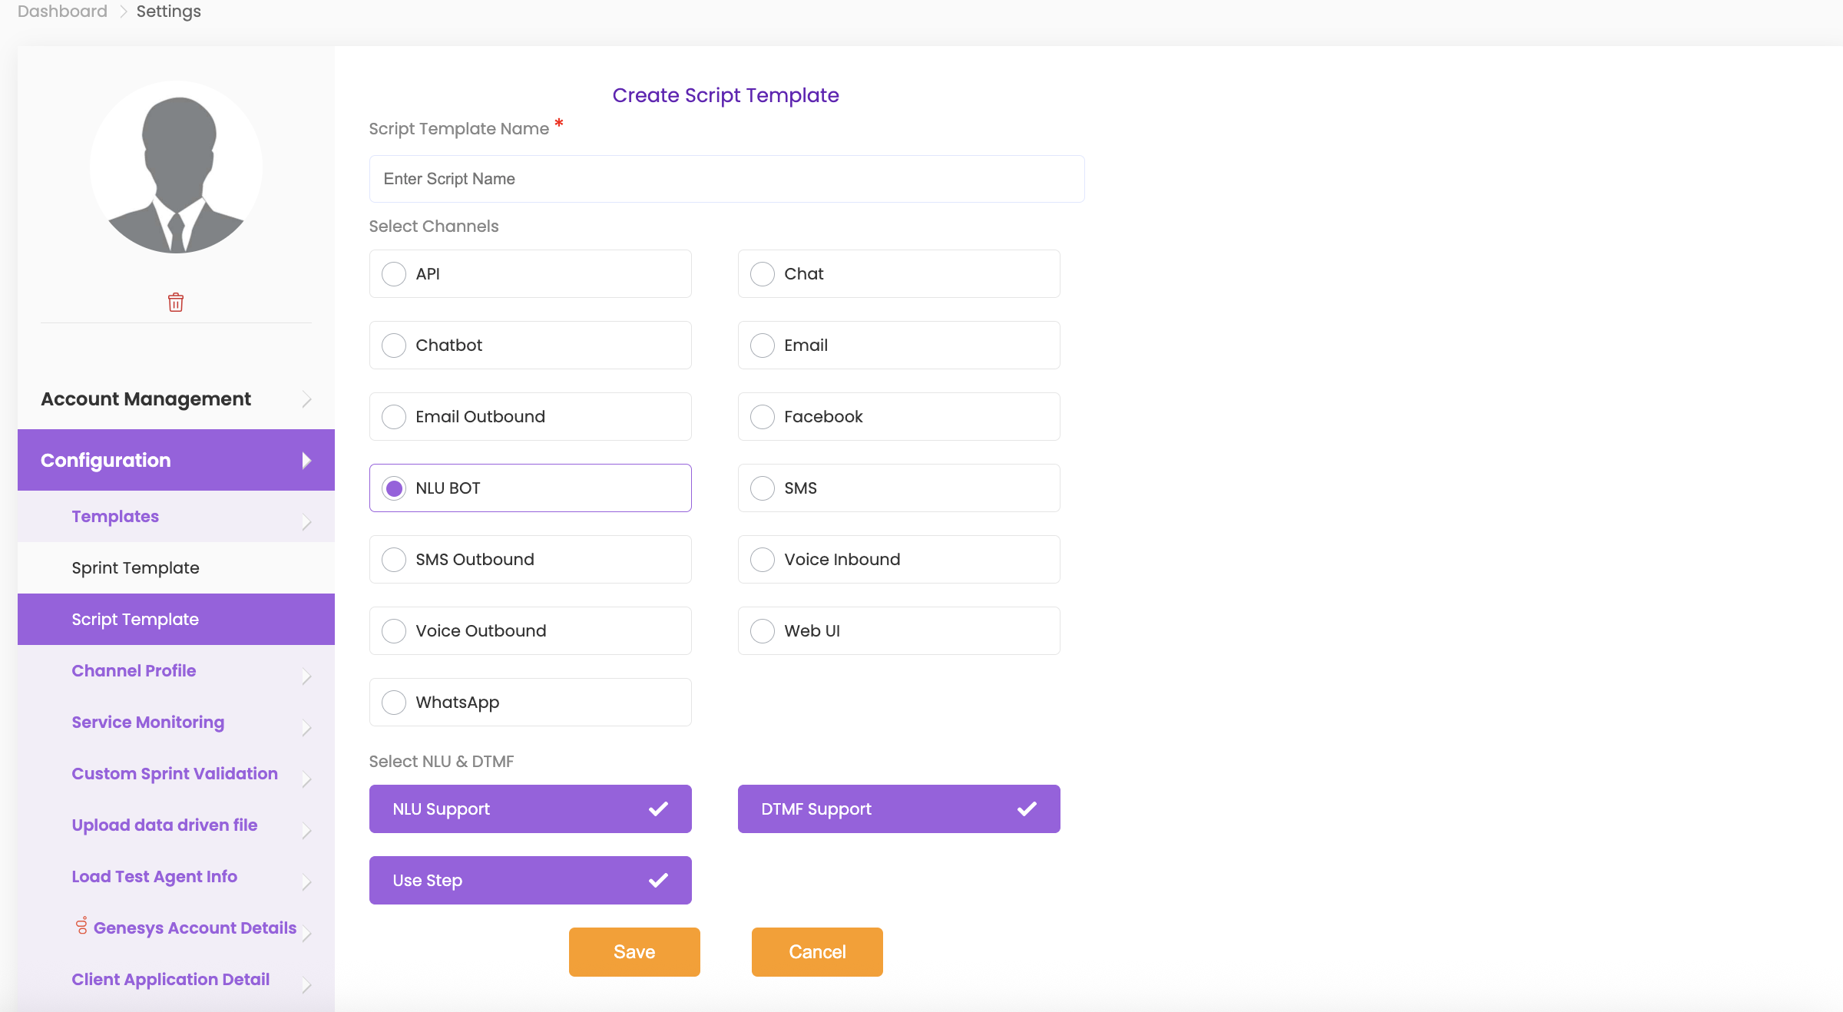Viewport: 1843px width, 1012px height.
Task: Click breadcrumb separator arrow after Dashboard
Action: pyautogui.click(x=123, y=12)
